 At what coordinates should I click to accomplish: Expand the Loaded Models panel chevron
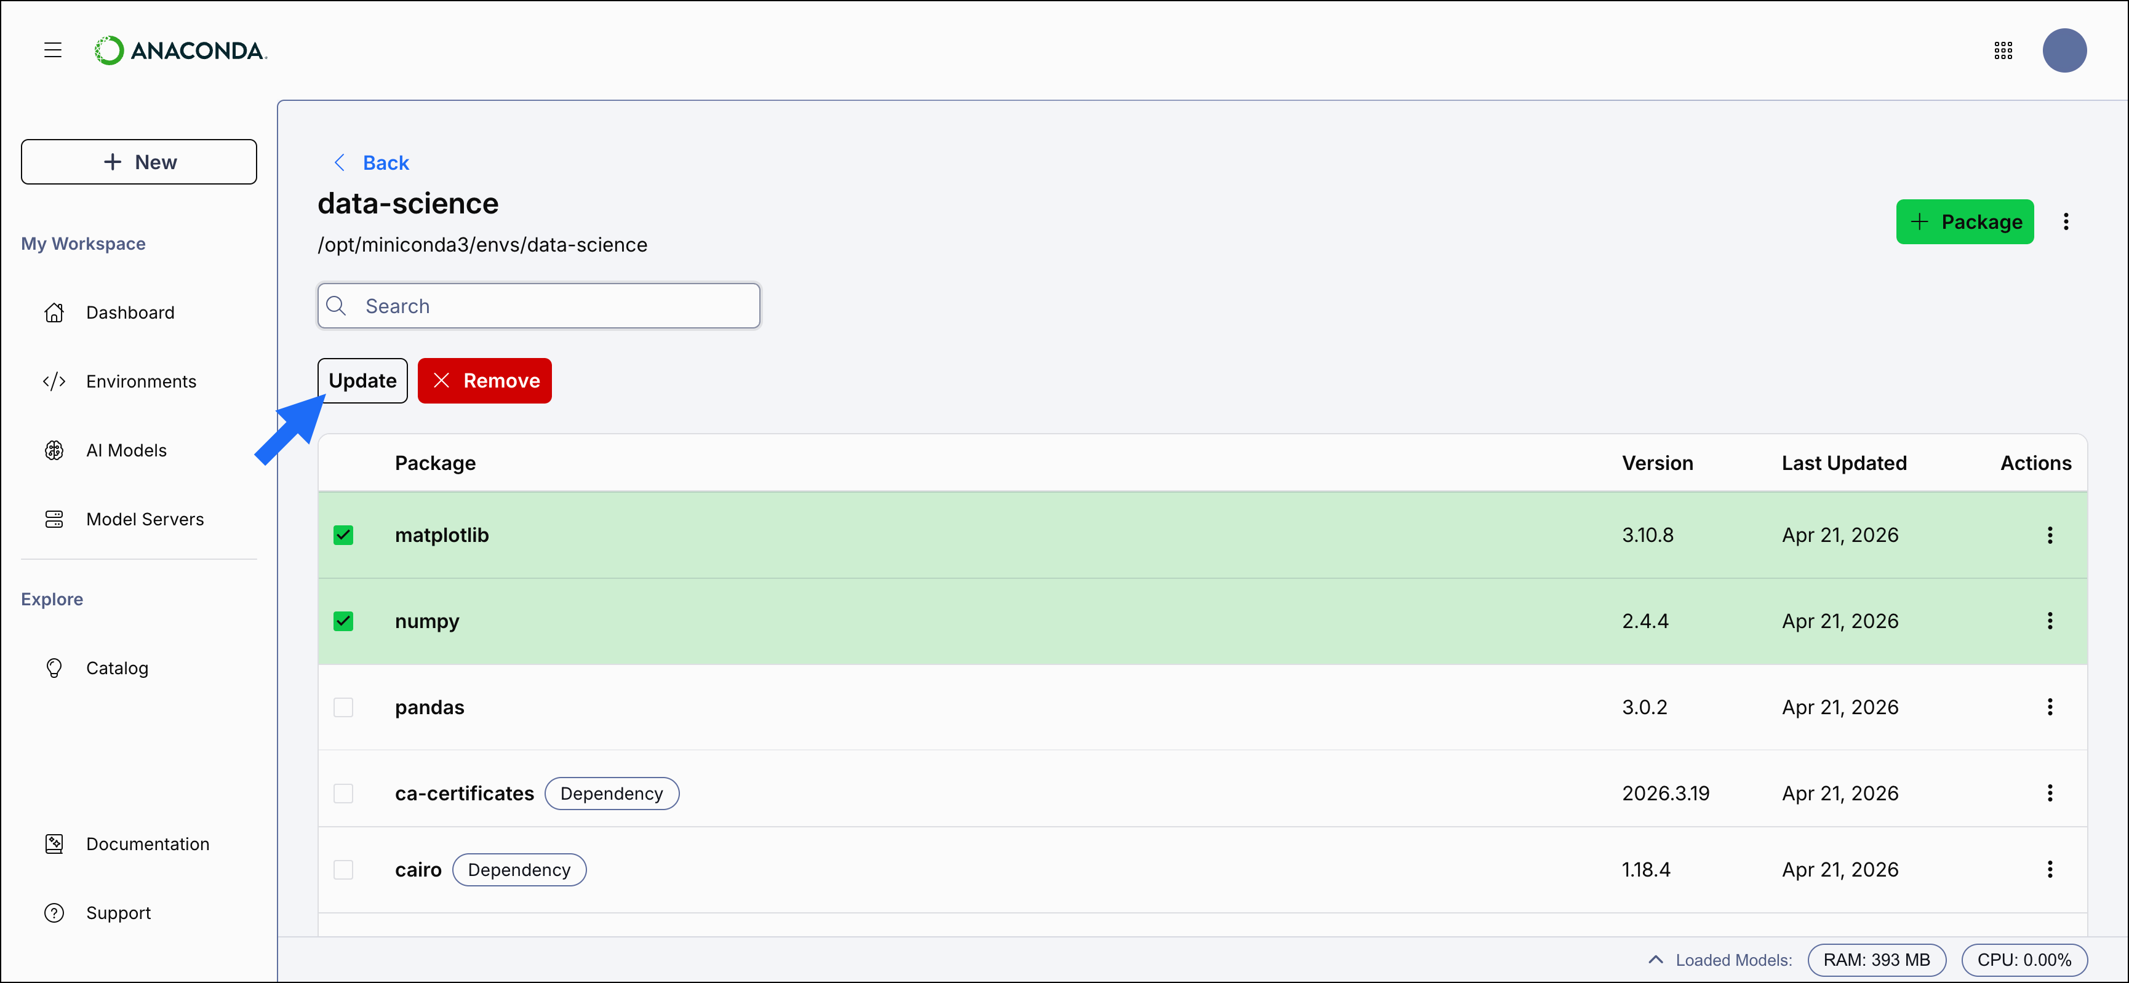[1655, 959]
